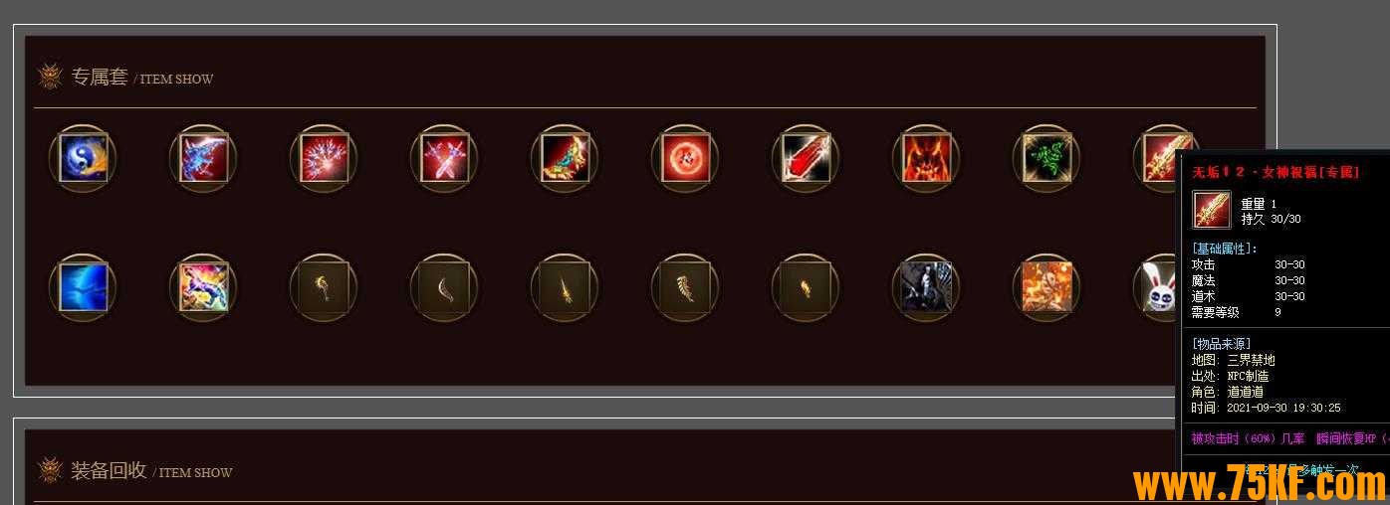Click the blue water wave item icon
The height and width of the screenshot is (505, 1390).
point(83,287)
